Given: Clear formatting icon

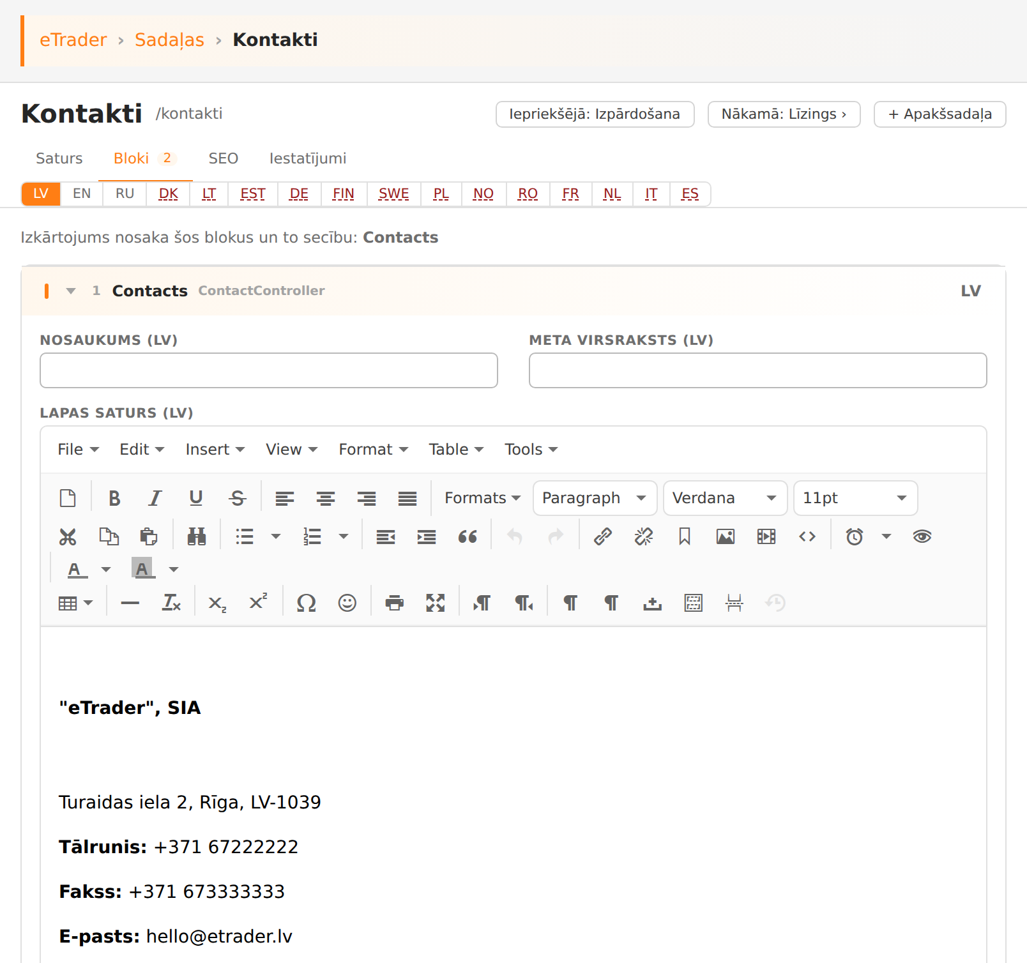Looking at the screenshot, I should (x=171, y=603).
